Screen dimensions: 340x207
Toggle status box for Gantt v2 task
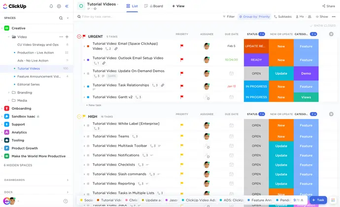(88, 97)
